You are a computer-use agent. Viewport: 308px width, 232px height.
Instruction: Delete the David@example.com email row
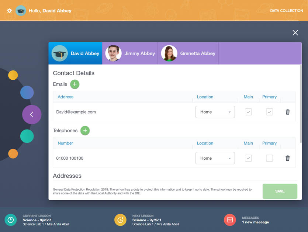pyautogui.click(x=287, y=112)
